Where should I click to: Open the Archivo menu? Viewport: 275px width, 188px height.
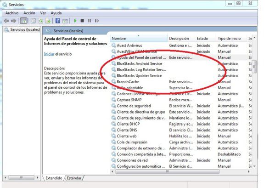(12, 13)
